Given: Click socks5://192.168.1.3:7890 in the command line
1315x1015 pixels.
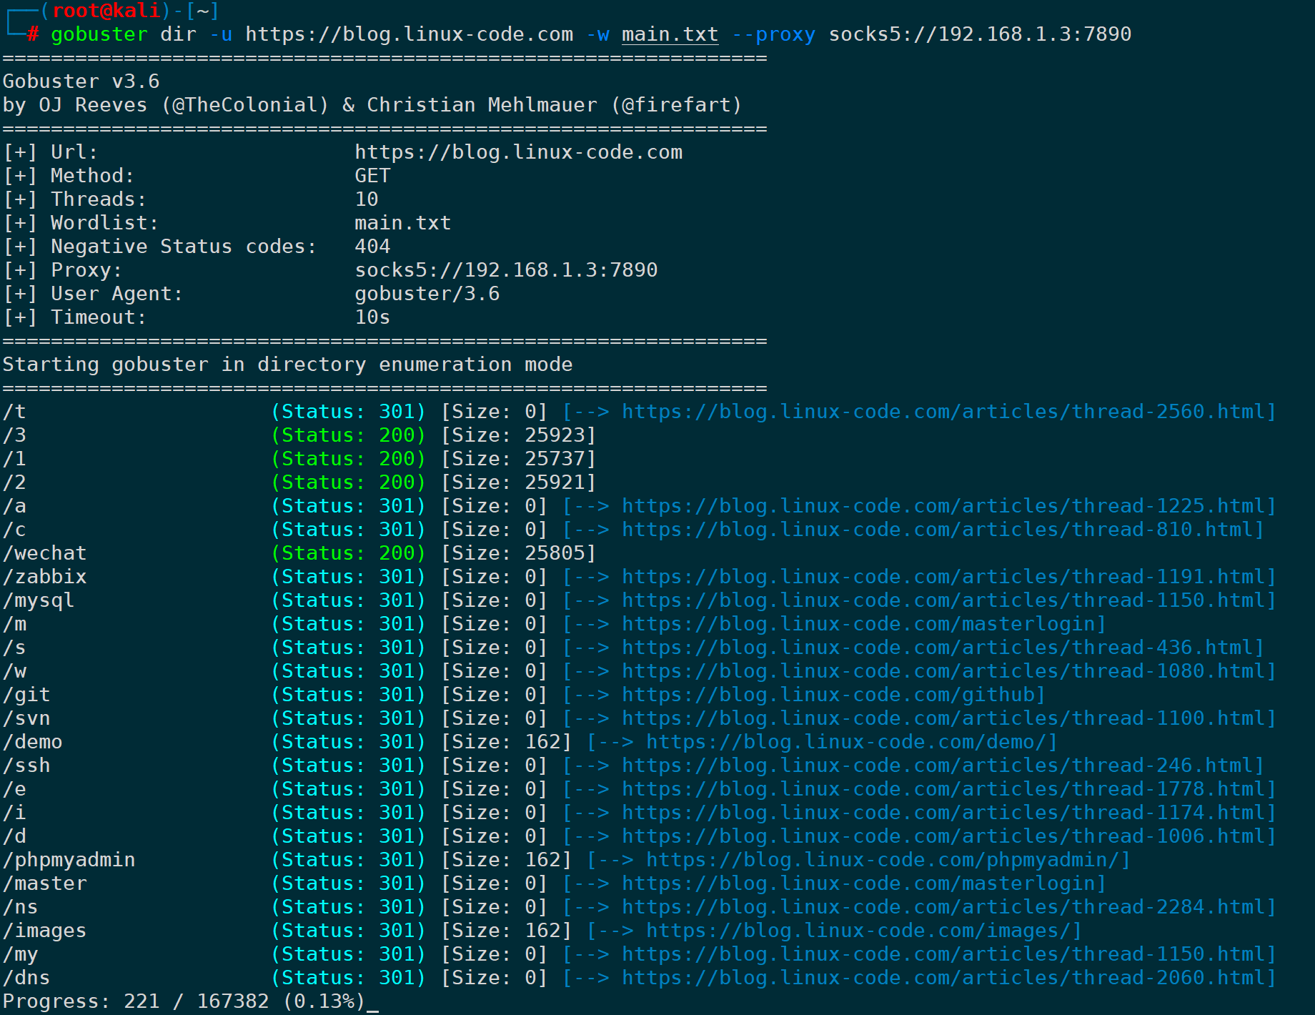Looking at the screenshot, I should 980,34.
